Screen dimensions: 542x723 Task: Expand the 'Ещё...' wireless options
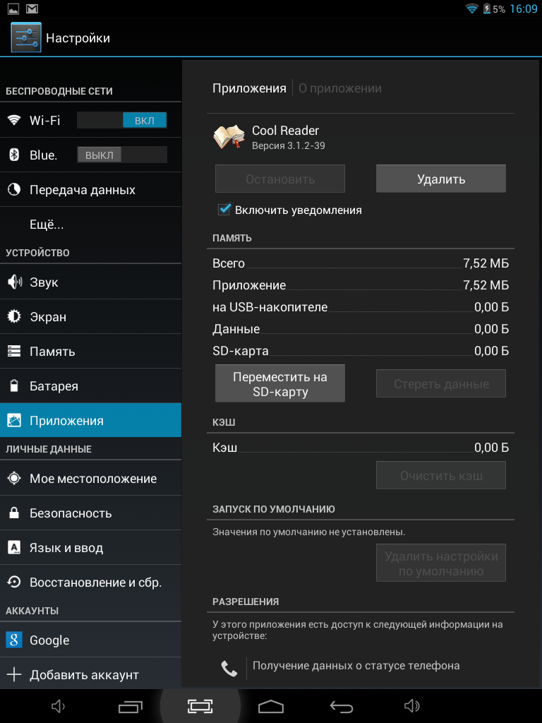coord(47,225)
